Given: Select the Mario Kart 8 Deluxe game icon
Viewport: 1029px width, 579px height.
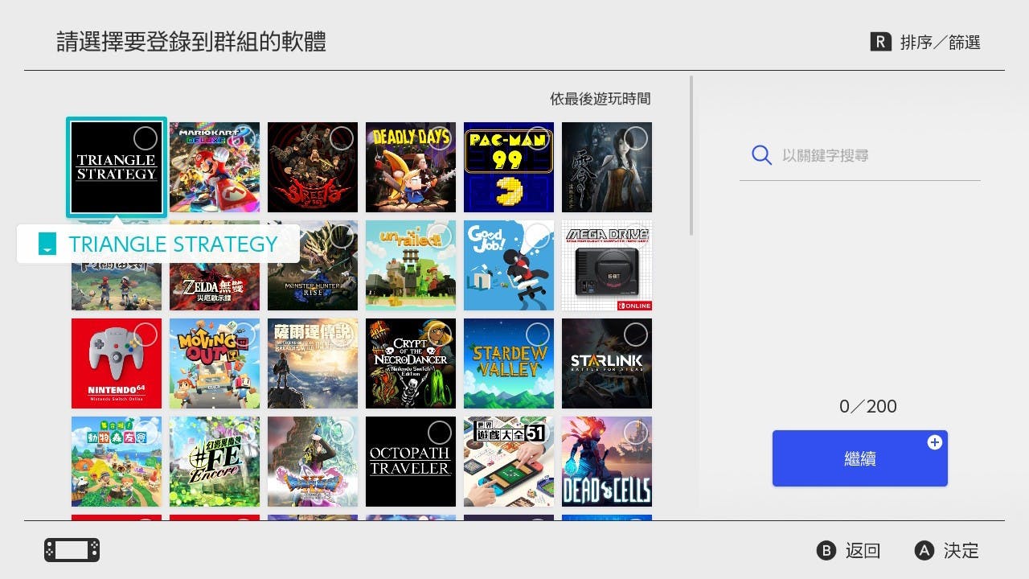Looking at the screenshot, I should [x=215, y=167].
